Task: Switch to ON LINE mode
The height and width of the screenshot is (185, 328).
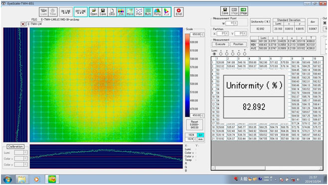Action: click(x=66, y=12)
